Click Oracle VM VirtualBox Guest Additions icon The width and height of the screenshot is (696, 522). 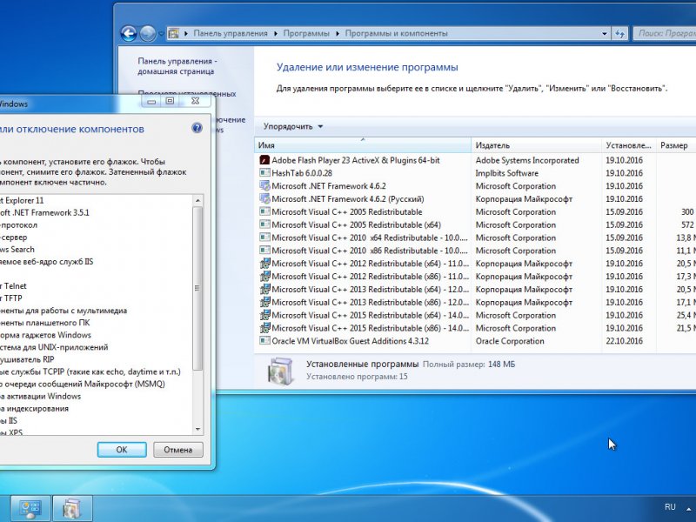pyautogui.click(x=264, y=341)
